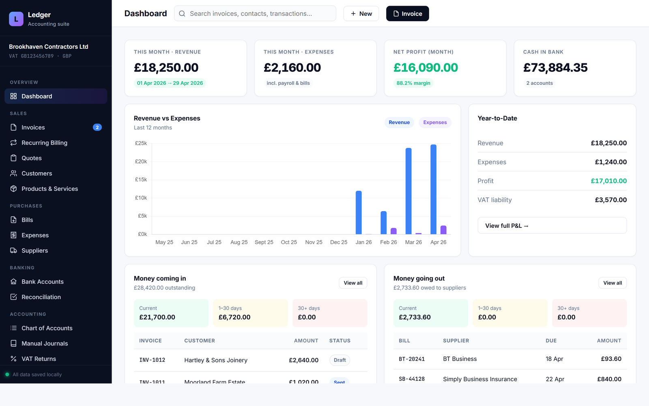Select the Invoices icon in the sidebar
Screen dimensions: 649x406
coord(14,127)
